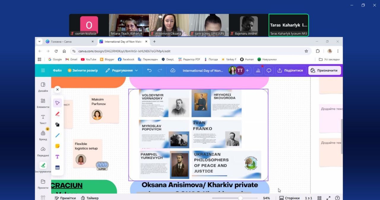The height and width of the screenshot is (200, 380).
Task: Pick the red marker drawing tool
Action: [x=57, y=114]
